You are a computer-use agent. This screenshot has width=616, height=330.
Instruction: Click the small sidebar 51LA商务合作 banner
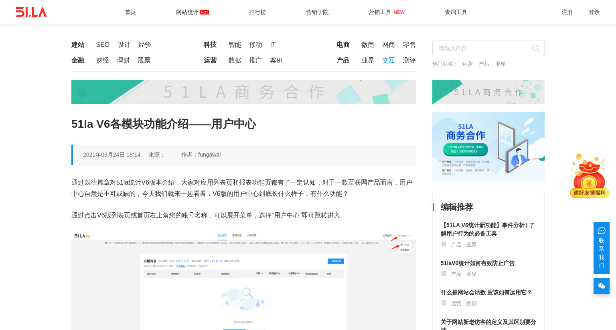(x=488, y=92)
